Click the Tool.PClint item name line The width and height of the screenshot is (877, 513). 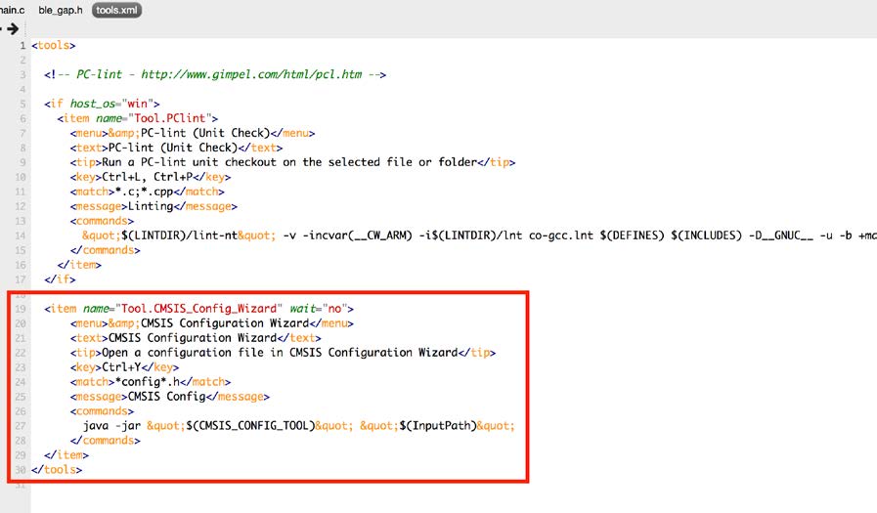(137, 118)
